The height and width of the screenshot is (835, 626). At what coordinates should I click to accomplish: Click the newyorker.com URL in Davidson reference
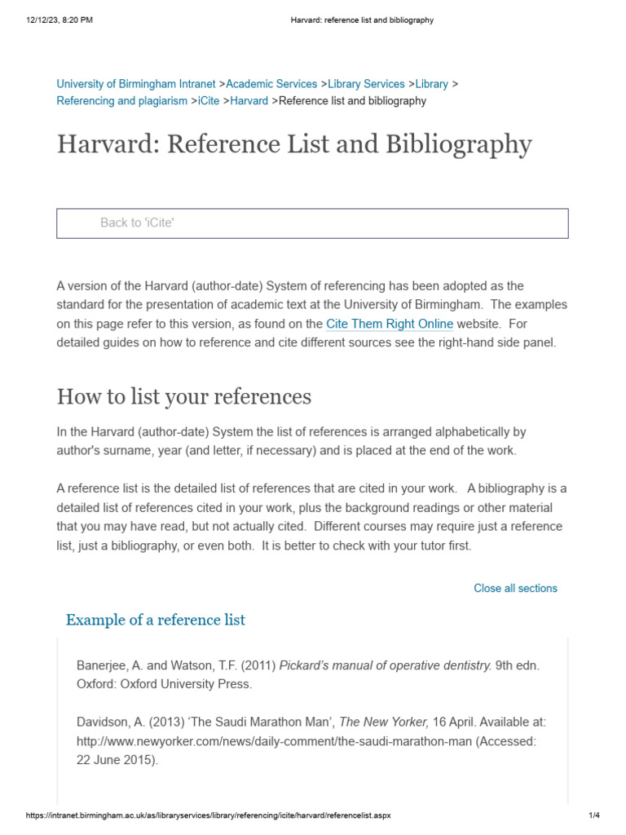274,741
